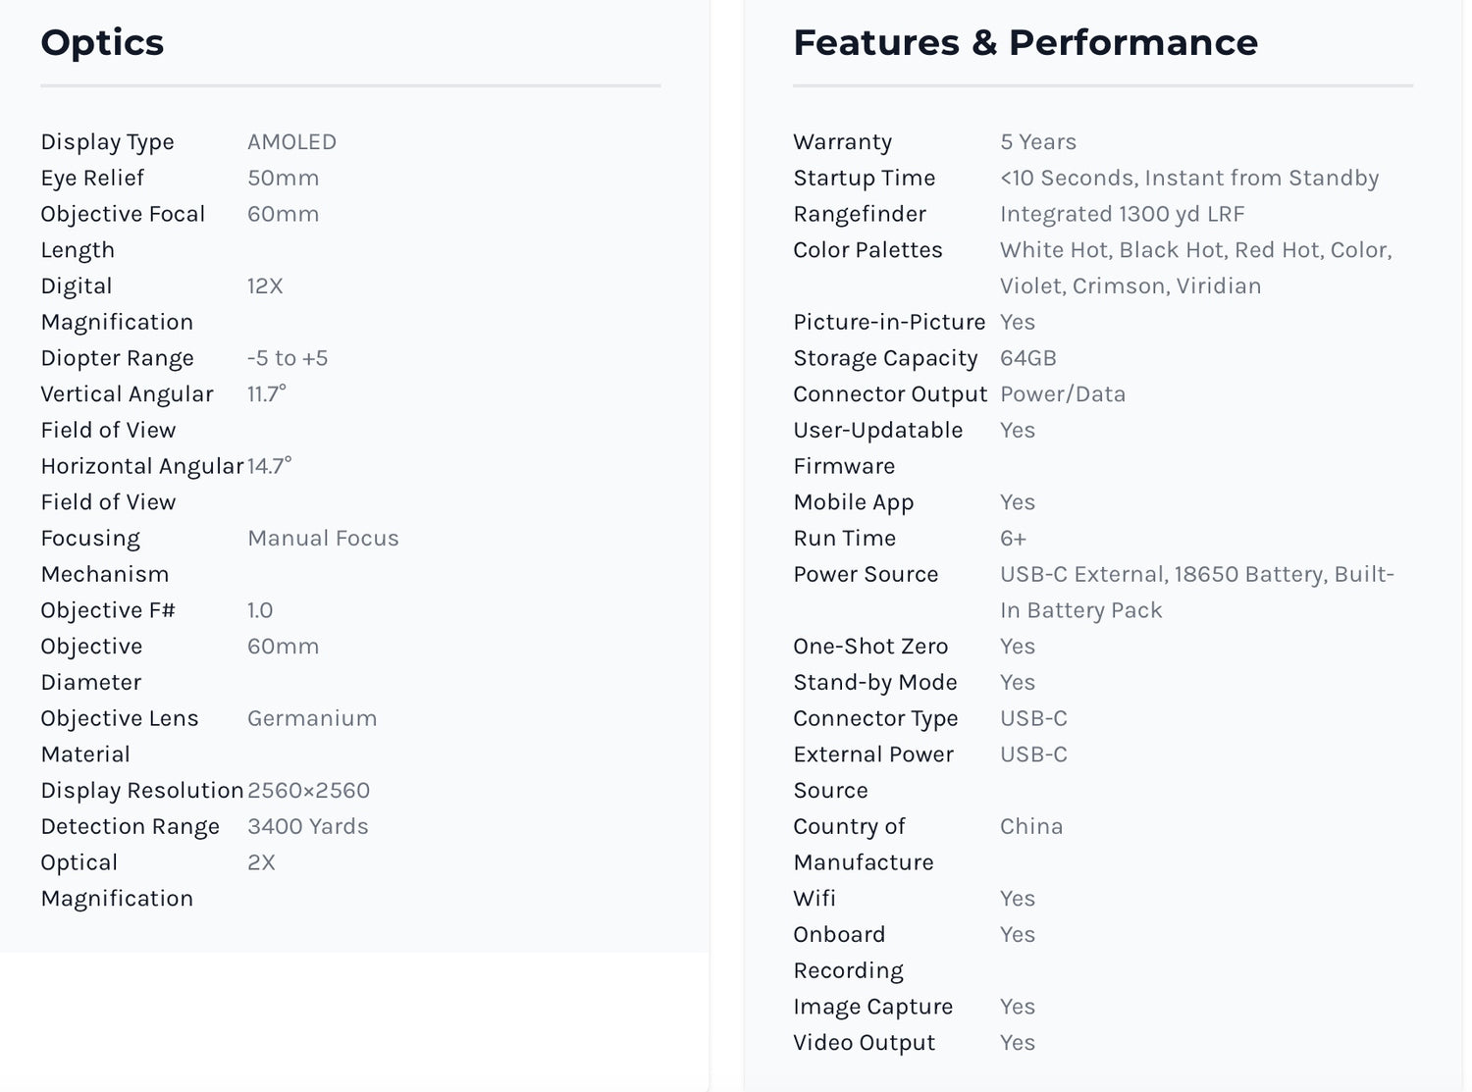The width and height of the screenshot is (1472, 1092).
Task: Click the Optics section heading
Action: (x=102, y=43)
